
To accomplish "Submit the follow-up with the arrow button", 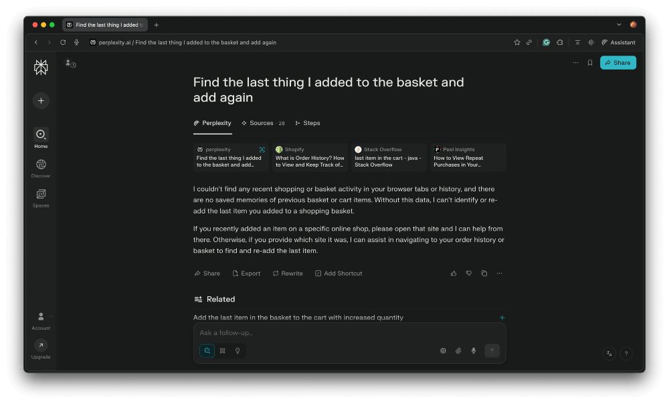I will click(x=492, y=350).
